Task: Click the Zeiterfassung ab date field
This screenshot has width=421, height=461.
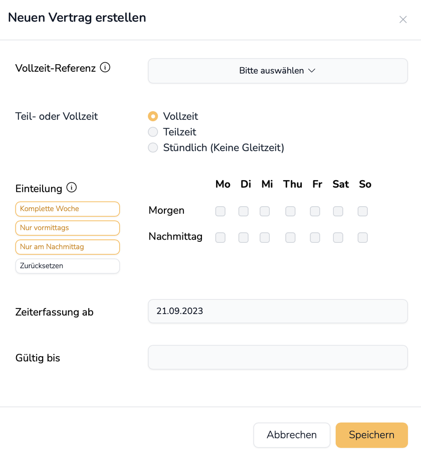Action: tap(278, 312)
